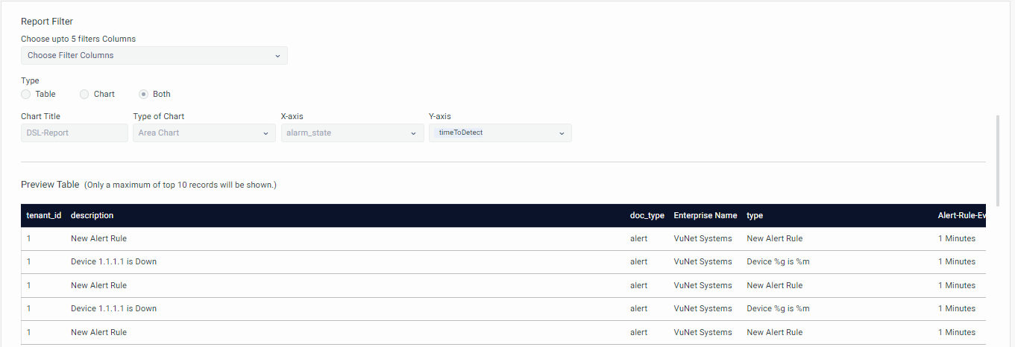Select the Both radio button
Viewport: 1015px width, 347px height.
144,95
